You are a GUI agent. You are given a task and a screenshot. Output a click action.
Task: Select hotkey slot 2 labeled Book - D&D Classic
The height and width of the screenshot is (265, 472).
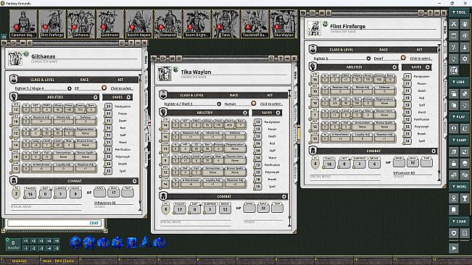point(59,261)
